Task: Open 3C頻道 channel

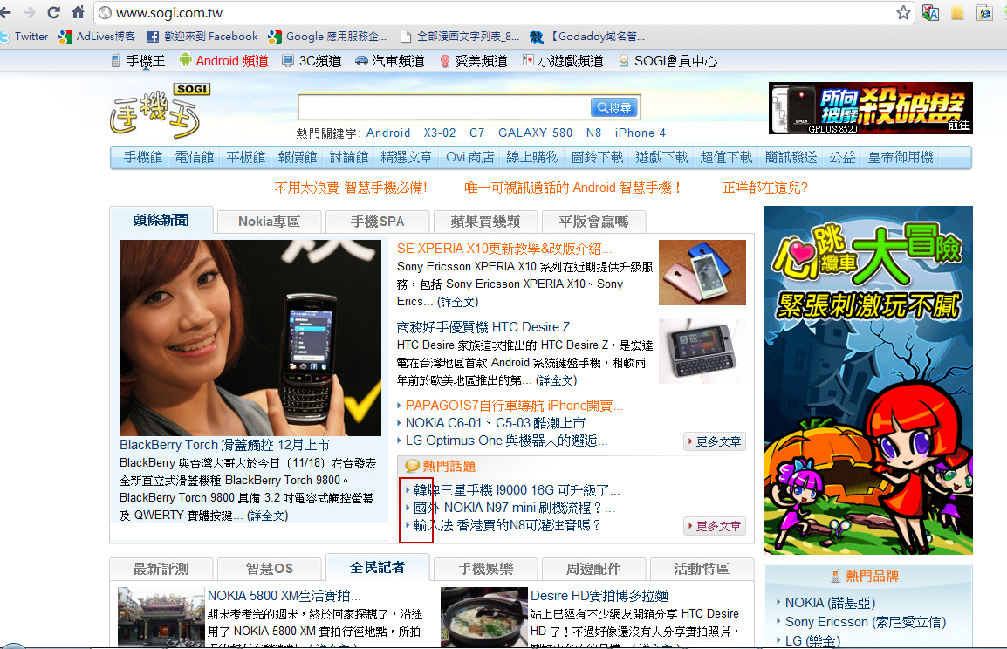Action: (x=312, y=61)
